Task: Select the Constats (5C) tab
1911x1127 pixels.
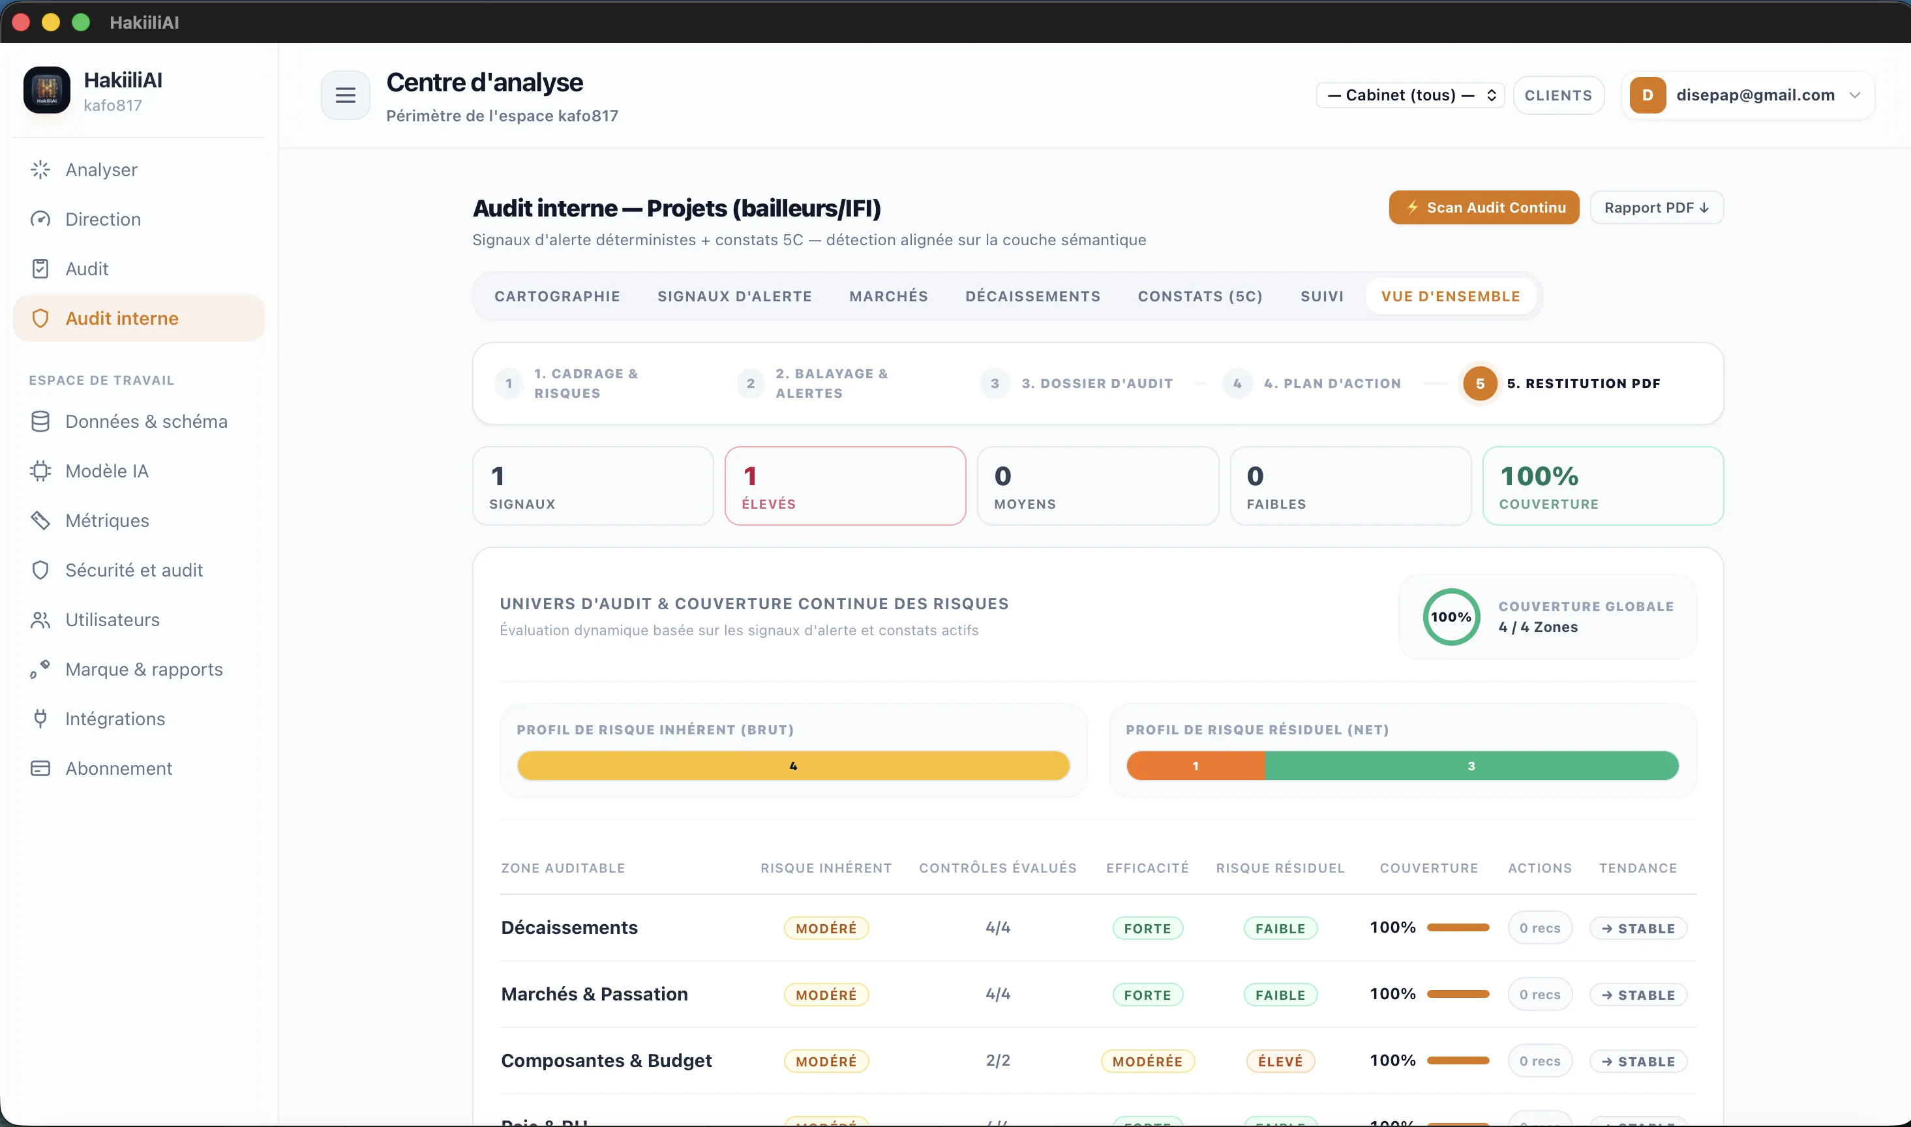Action: (1199, 296)
